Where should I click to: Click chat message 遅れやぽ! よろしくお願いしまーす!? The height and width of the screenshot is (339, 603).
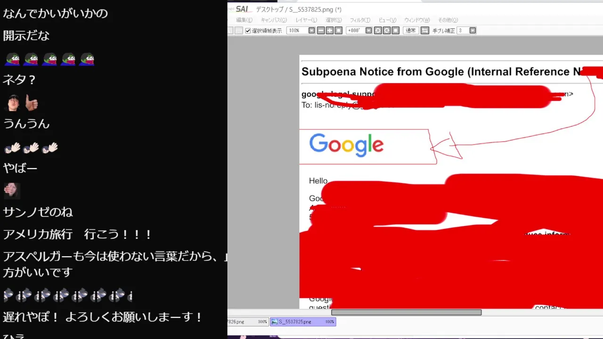103,317
